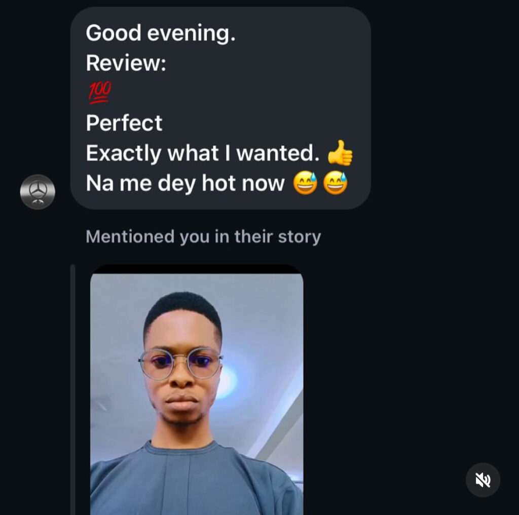Open the mentioned story preview thumbnail

(x=197, y=389)
